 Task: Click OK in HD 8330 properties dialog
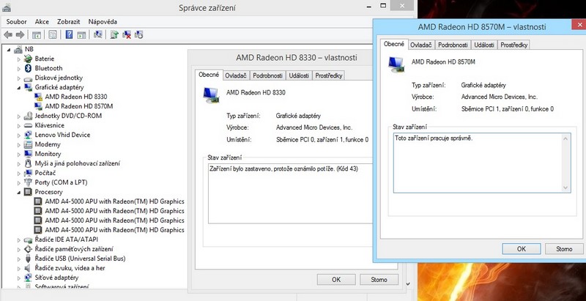click(336, 279)
